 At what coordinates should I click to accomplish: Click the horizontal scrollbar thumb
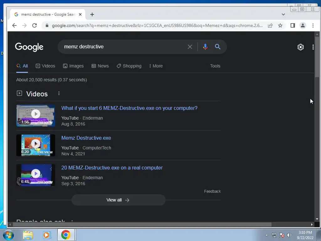click(142, 224)
